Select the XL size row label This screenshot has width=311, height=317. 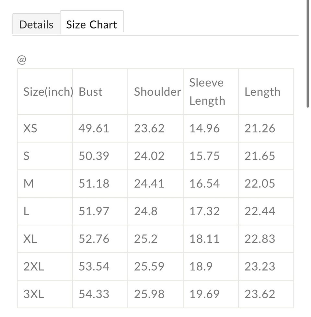(30, 239)
